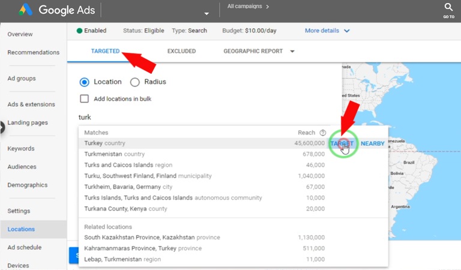Open Ads & extensions in the sidebar
461x270 pixels.
pyautogui.click(x=31, y=104)
